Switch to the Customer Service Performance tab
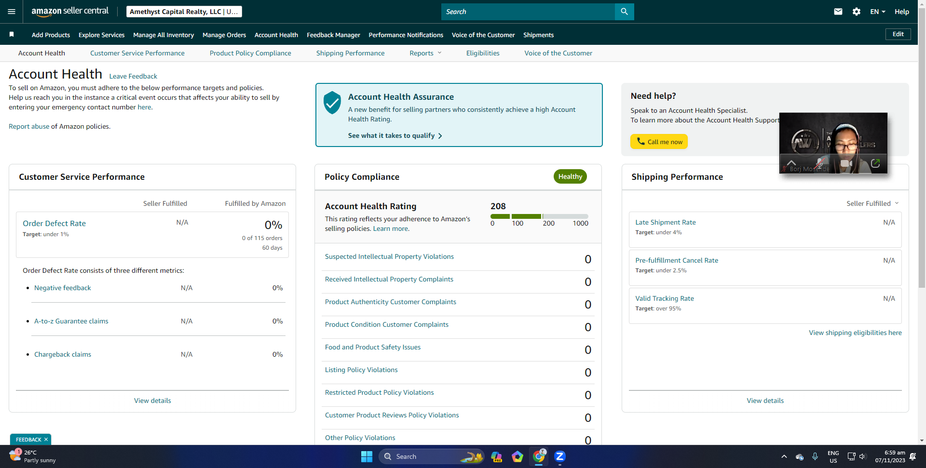The height and width of the screenshot is (468, 926). 137,53
